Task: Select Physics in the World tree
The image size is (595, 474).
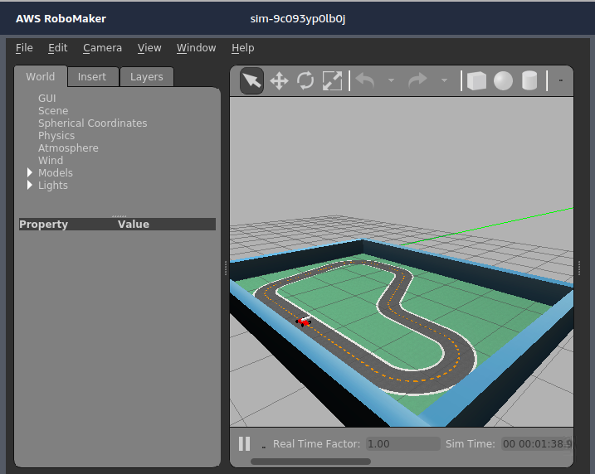Action: click(x=56, y=135)
